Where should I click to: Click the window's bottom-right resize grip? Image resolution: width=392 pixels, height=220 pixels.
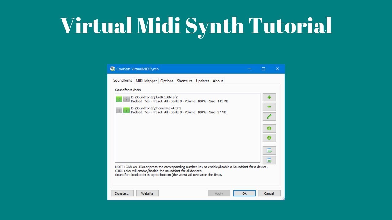[x=283, y=198]
